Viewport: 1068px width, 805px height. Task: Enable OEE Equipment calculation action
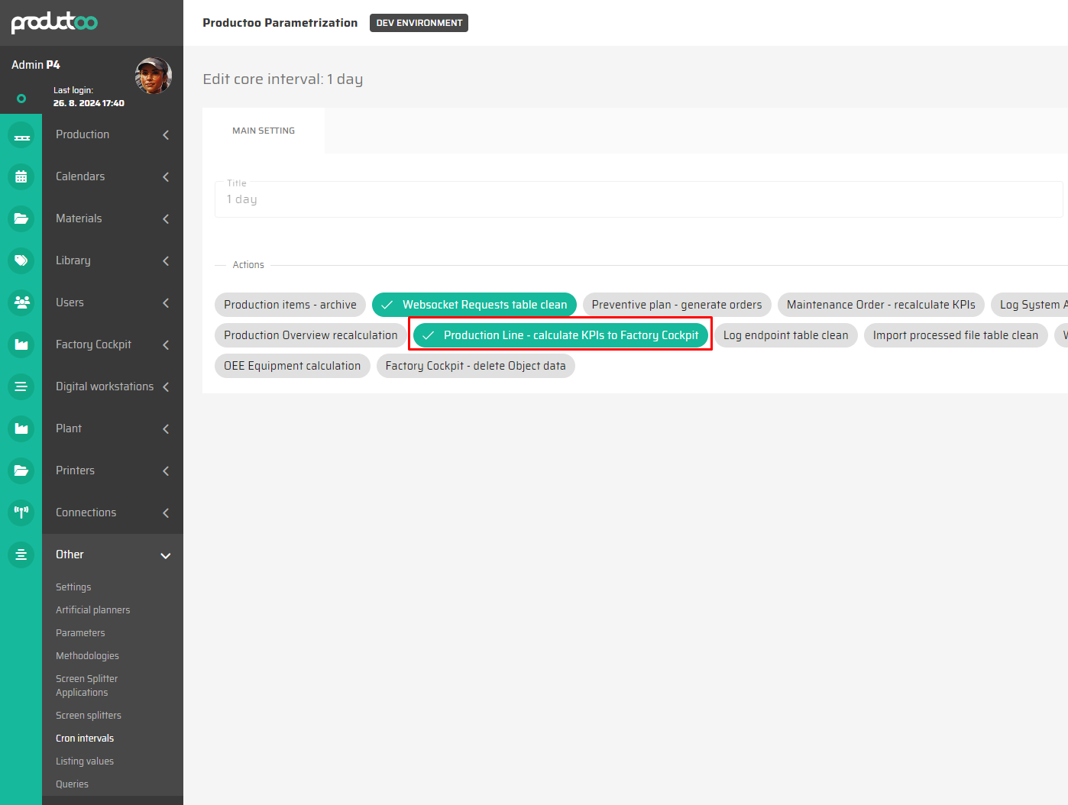pos(292,366)
